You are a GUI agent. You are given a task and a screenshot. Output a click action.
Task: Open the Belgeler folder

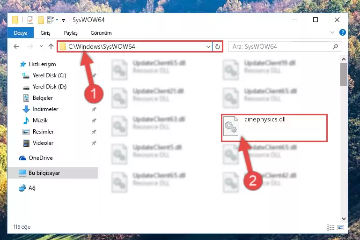click(x=38, y=98)
